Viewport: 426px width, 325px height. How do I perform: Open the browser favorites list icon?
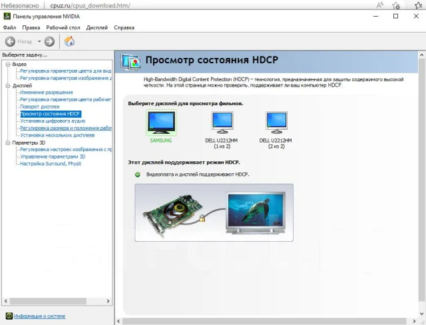click(419, 5)
